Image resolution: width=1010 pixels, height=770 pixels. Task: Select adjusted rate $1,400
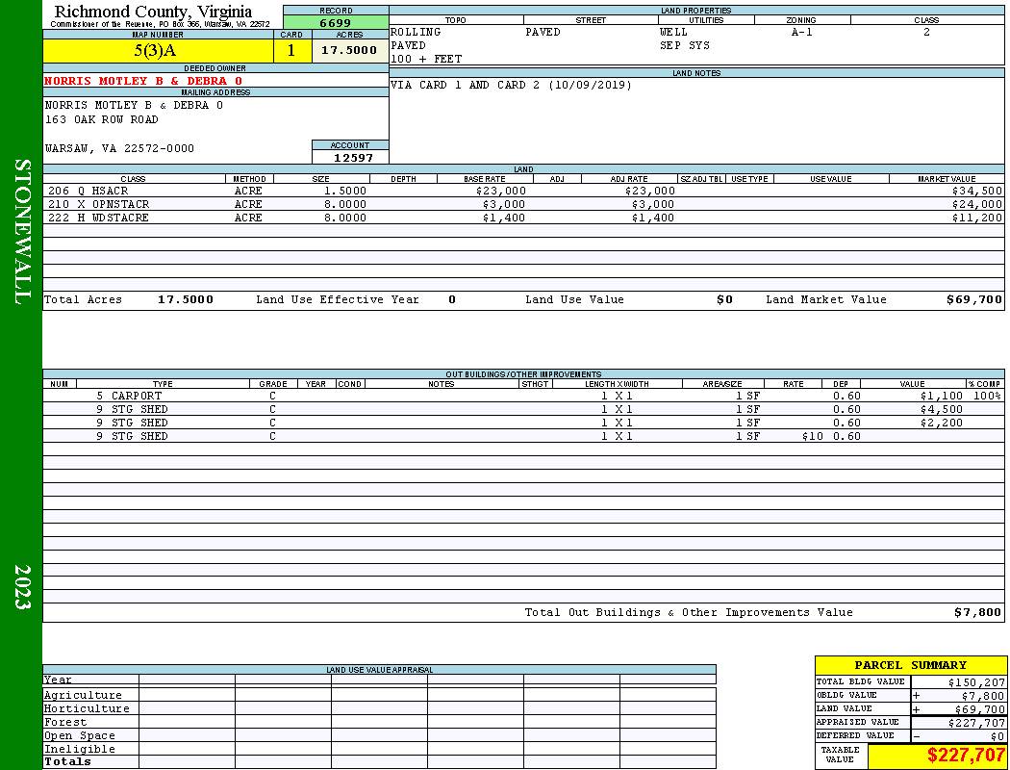[x=652, y=218]
